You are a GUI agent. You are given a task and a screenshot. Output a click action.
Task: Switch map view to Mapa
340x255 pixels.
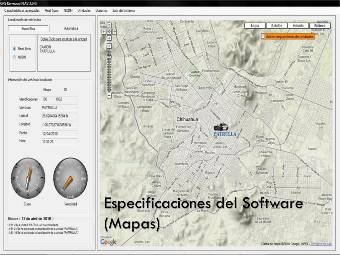[x=255, y=26]
